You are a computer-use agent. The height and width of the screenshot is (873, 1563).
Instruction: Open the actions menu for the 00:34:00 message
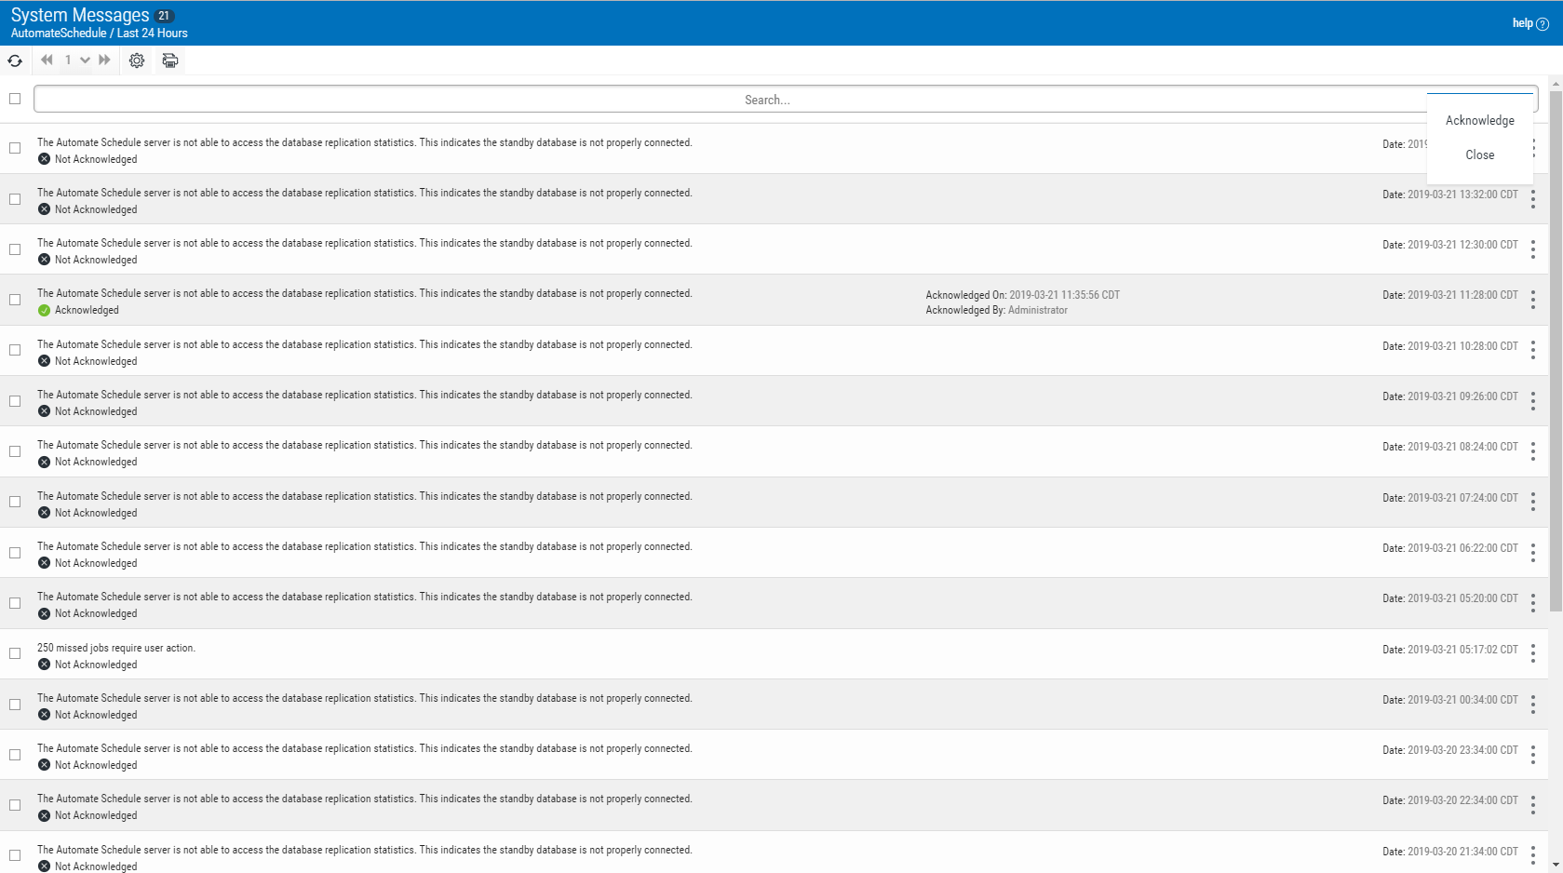[x=1532, y=705]
